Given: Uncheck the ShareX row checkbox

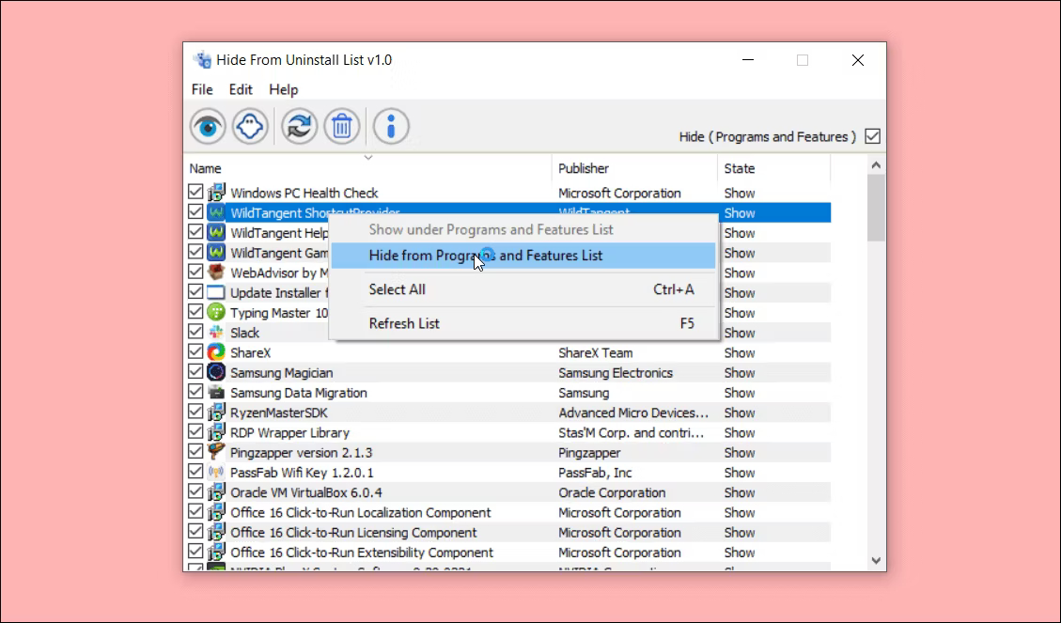Looking at the screenshot, I should coord(195,351).
